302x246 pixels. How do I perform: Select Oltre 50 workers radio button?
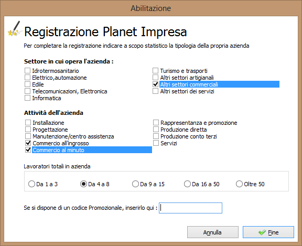point(239,184)
